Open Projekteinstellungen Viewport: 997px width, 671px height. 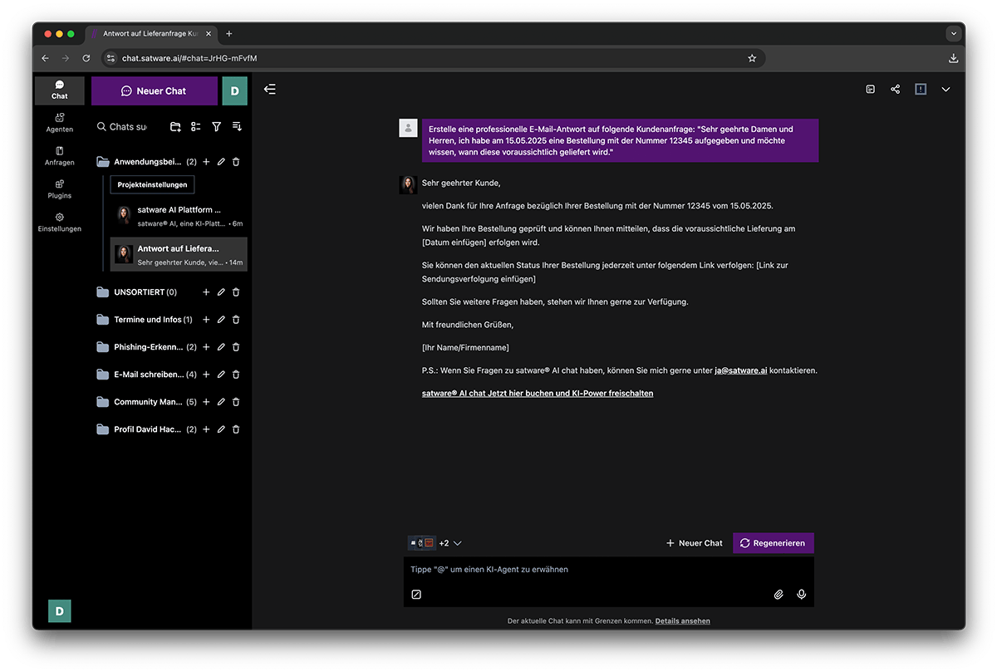tap(152, 184)
